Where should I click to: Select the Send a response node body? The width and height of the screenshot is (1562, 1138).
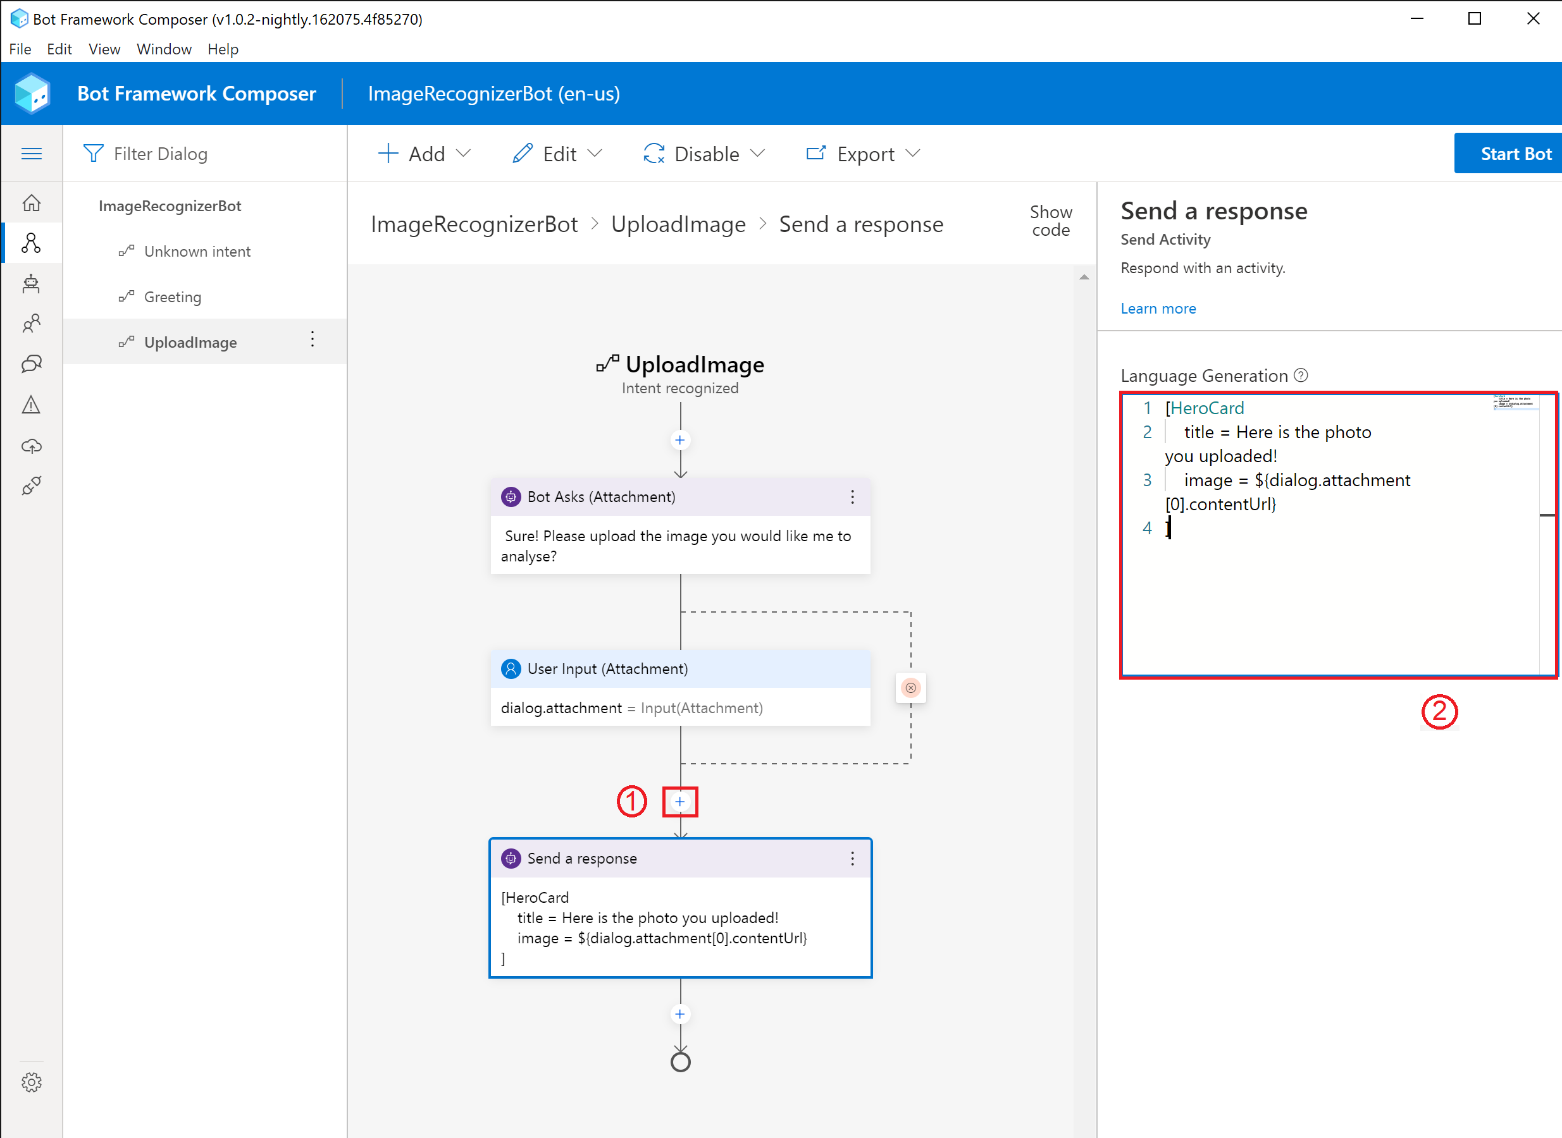tap(680, 928)
